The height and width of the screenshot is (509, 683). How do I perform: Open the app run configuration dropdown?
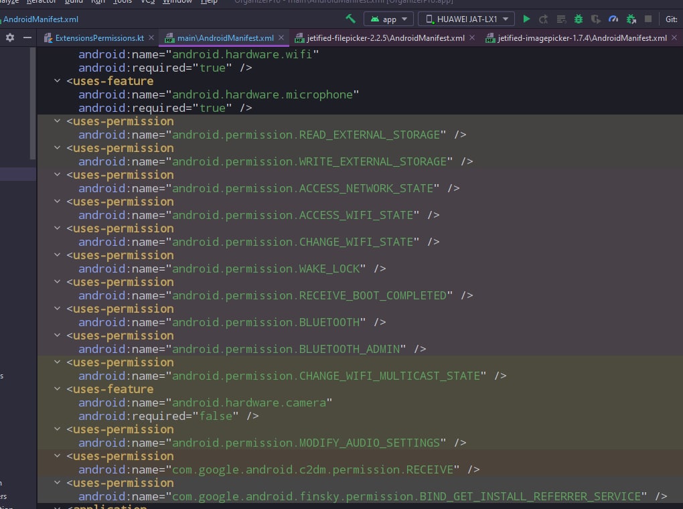pyautogui.click(x=389, y=19)
